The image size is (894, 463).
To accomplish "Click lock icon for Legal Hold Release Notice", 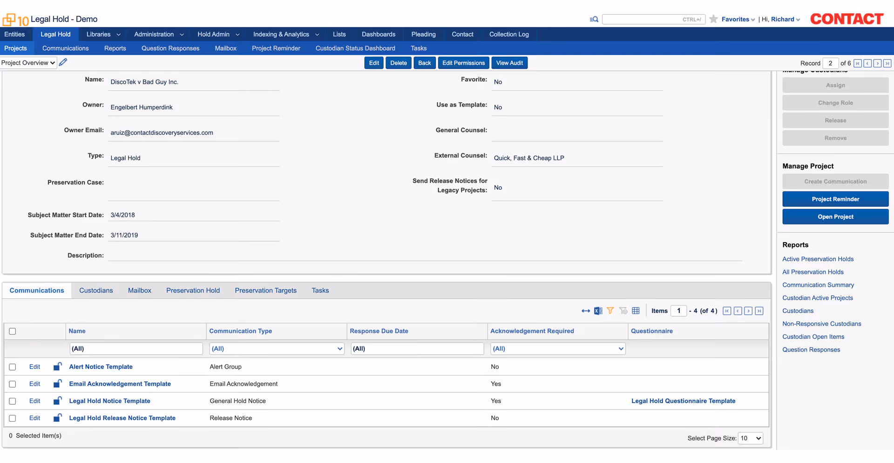I will coord(57,417).
